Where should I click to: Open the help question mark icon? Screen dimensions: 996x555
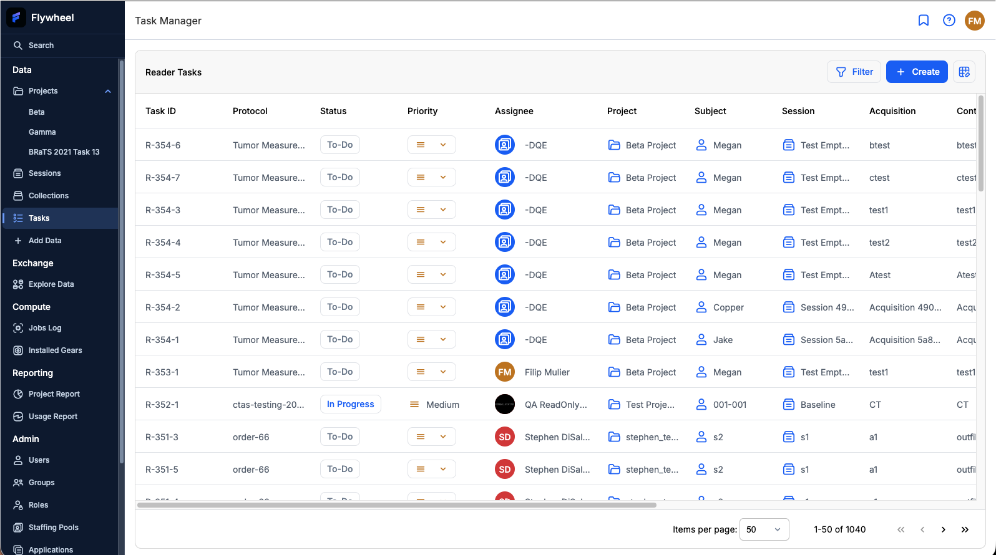click(949, 21)
